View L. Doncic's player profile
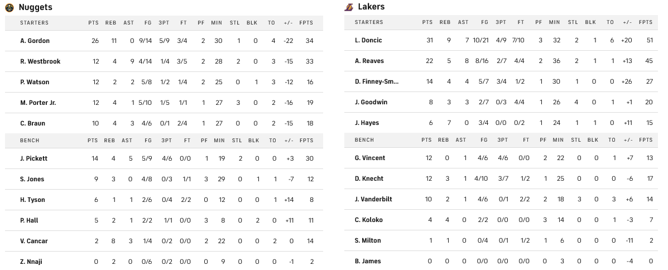This screenshot has width=668, height=270. (x=368, y=41)
